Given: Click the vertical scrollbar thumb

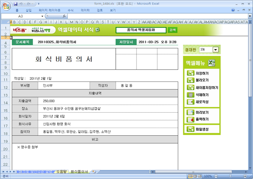Looking at the screenshot, I should [250, 60].
